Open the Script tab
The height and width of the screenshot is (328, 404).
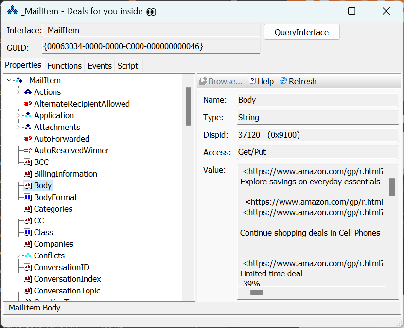[x=128, y=66]
